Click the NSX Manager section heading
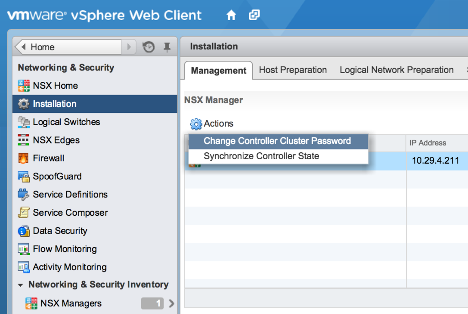 pyautogui.click(x=213, y=100)
